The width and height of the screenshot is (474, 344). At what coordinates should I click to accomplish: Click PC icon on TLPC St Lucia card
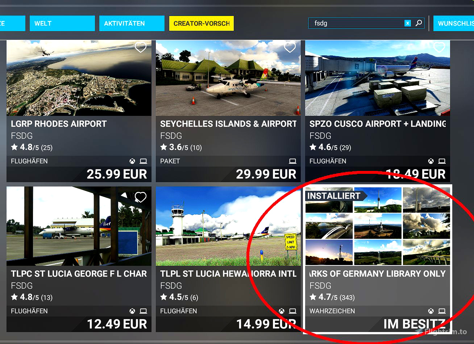pyautogui.click(x=144, y=311)
